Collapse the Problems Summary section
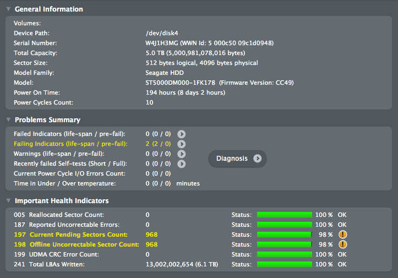 click(x=8, y=119)
